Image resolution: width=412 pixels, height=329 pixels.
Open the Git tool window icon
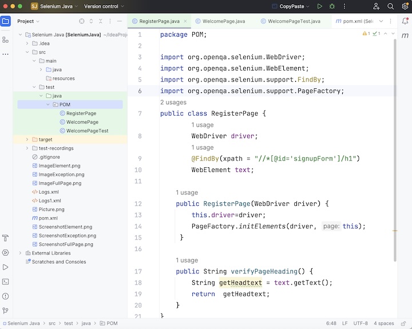tap(6, 311)
